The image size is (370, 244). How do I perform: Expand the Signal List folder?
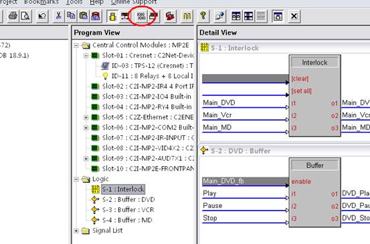point(76,231)
